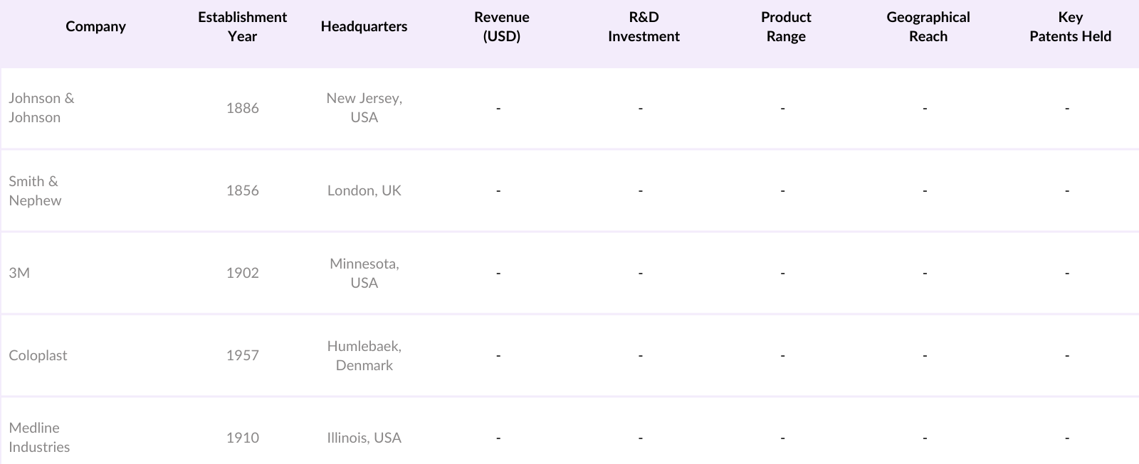Select the R&D Investment column header
Screen dimensions: 1139x464
tap(644, 27)
